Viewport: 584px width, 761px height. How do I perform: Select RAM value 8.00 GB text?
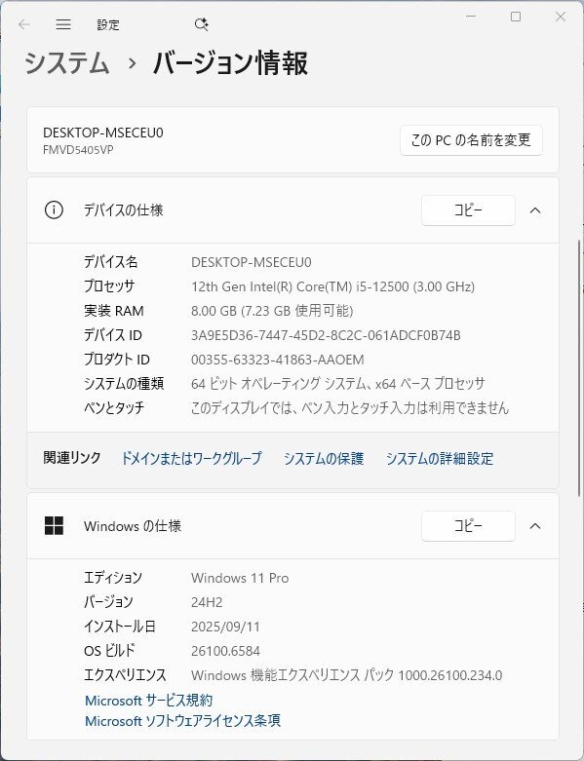point(272,311)
